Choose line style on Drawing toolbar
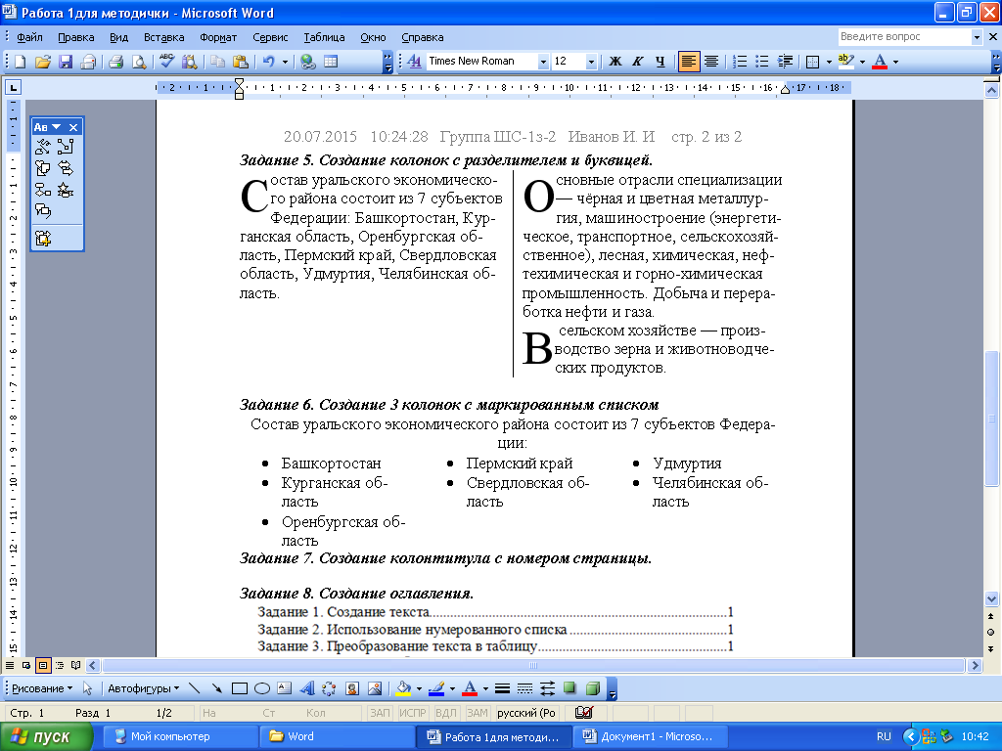The width and height of the screenshot is (1002, 751). pyautogui.click(x=502, y=688)
